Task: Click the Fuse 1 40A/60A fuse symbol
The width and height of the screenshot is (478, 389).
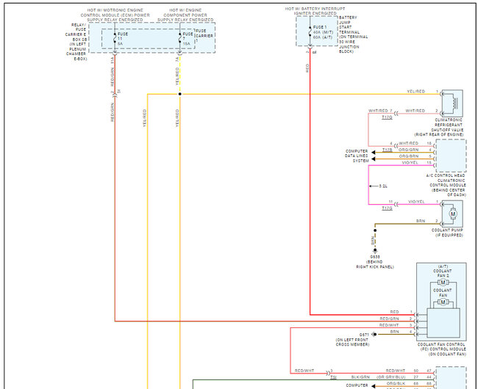Action: pos(310,32)
